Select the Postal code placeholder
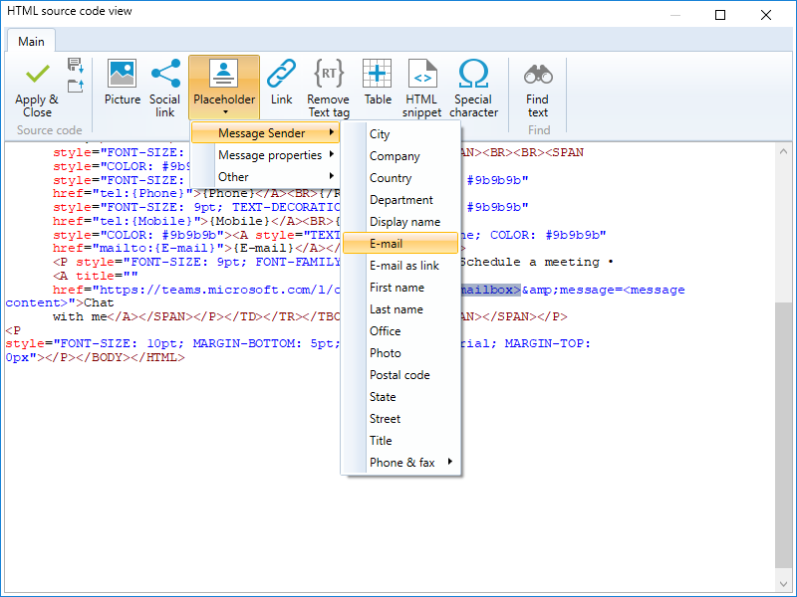The image size is (797, 597). click(400, 374)
